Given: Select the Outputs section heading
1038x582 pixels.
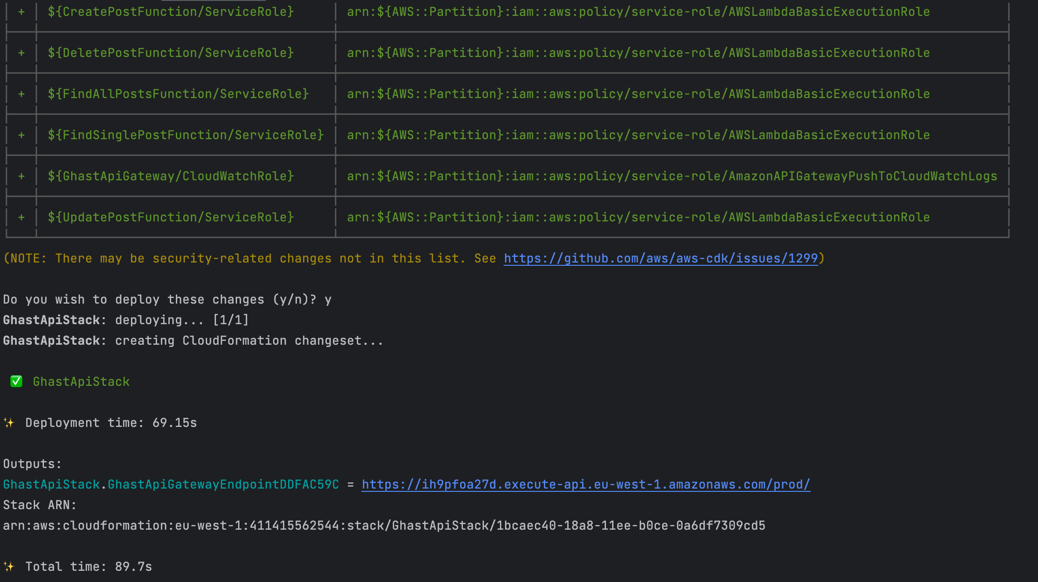Looking at the screenshot, I should tap(32, 463).
